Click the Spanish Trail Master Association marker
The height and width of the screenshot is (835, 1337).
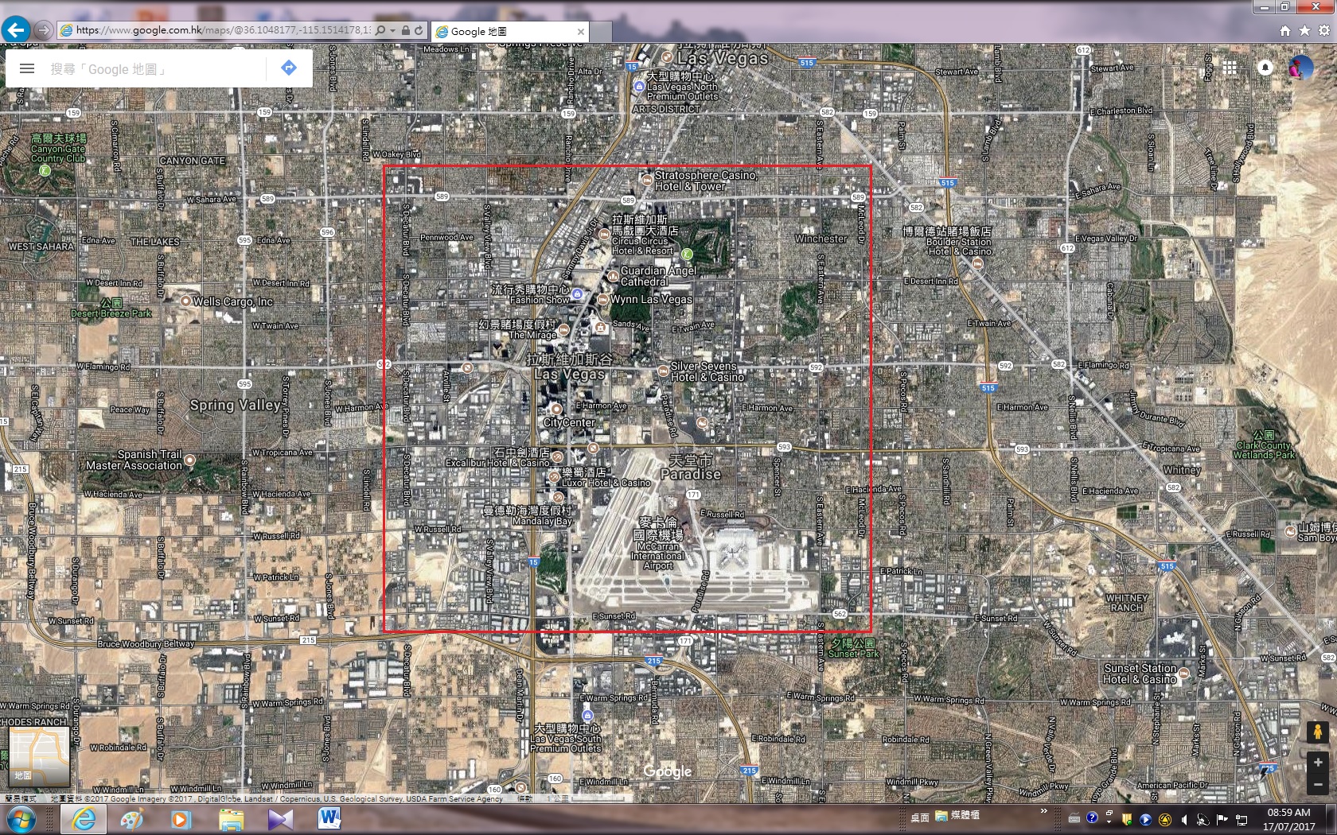189,460
